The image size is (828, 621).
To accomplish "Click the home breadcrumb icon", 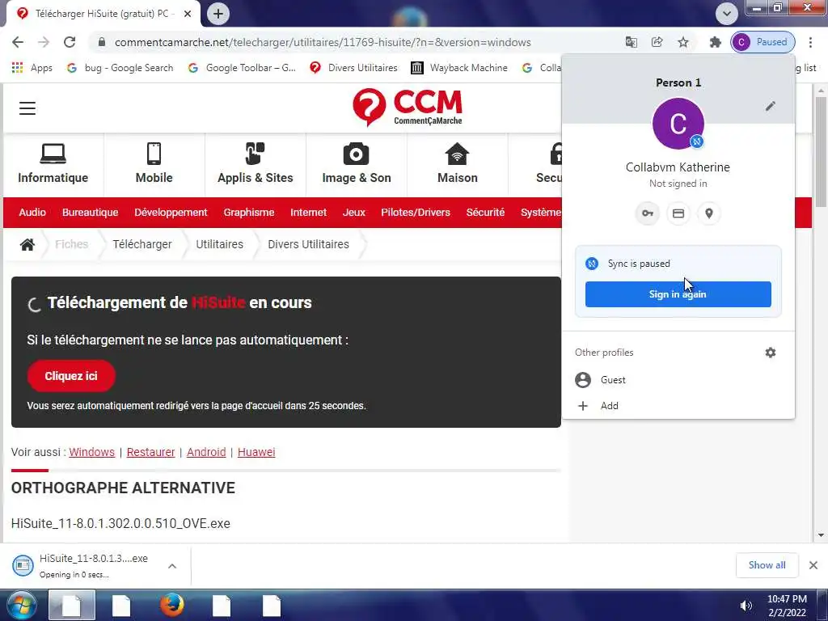I will 27,244.
